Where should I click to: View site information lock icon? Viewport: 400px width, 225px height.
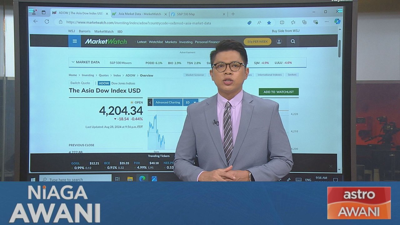pyautogui.click(x=61, y=22)
